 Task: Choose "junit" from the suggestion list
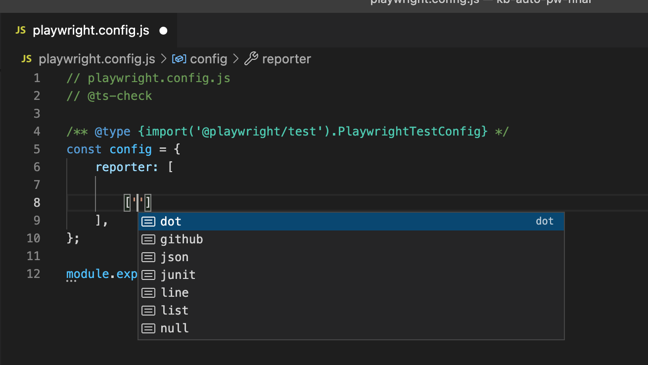click(x=178, y=274)
